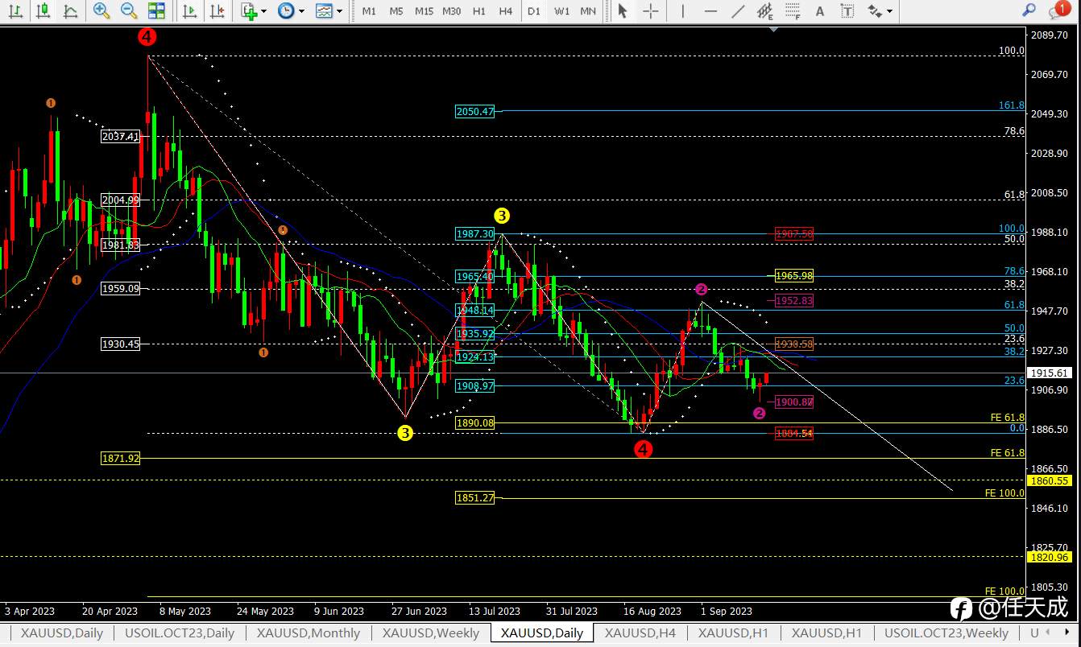Open the USOIL.OCT23,Daily chart tab
The width and height of the screenshot is (1081, 647).
180,633
